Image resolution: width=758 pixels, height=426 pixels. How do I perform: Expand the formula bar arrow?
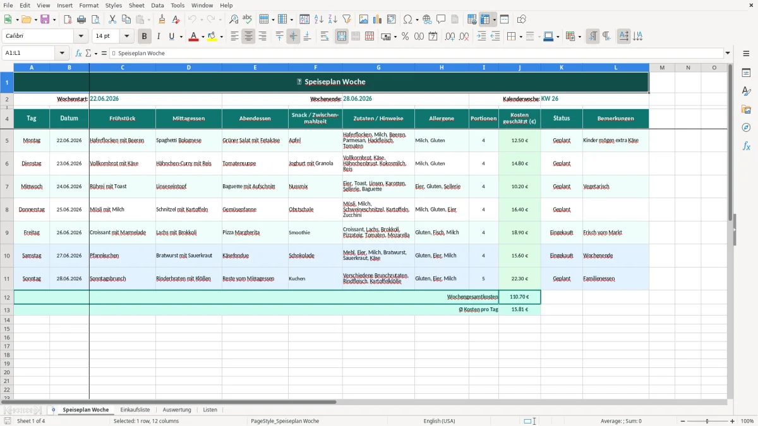pyautogui.click(x=728, y=53)
